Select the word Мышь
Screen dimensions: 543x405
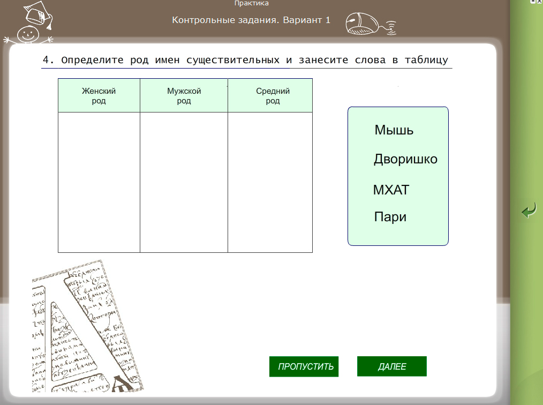coord(394,130)
